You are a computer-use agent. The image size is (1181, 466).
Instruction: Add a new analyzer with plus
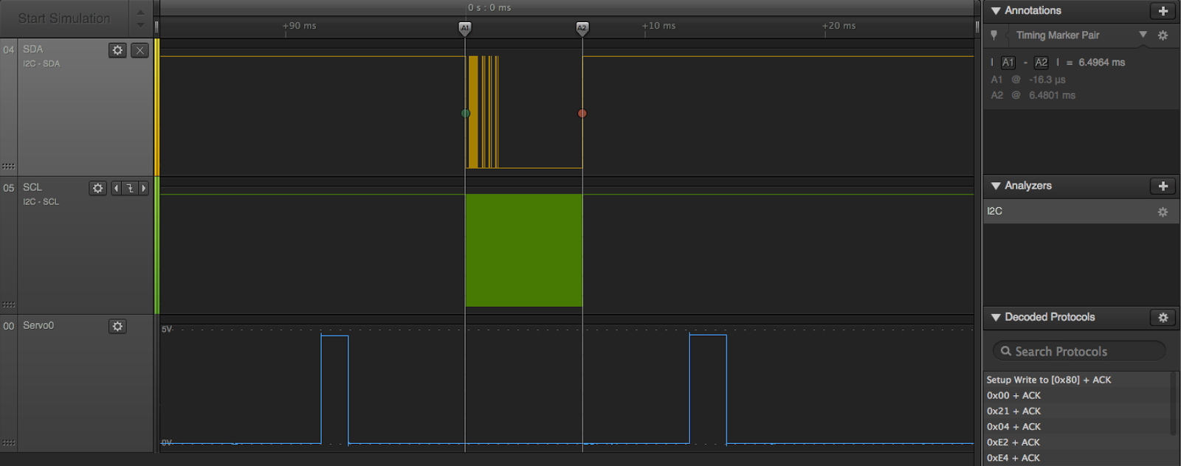[1163, 186]
